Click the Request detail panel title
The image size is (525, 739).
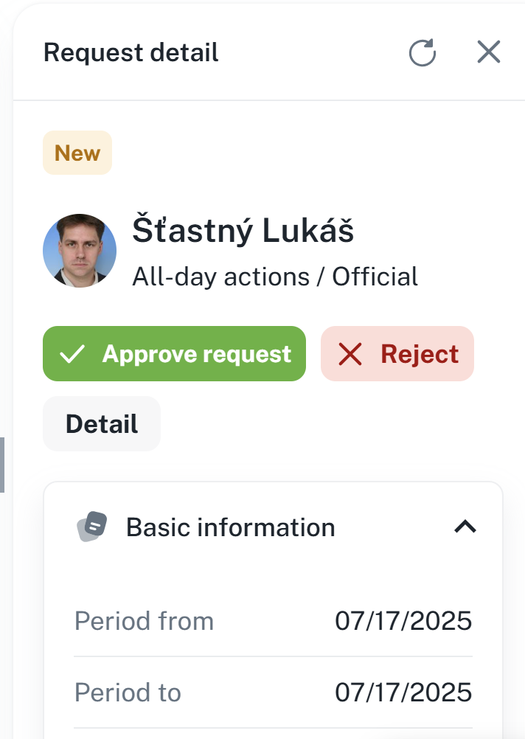click(x=131, y=53)
